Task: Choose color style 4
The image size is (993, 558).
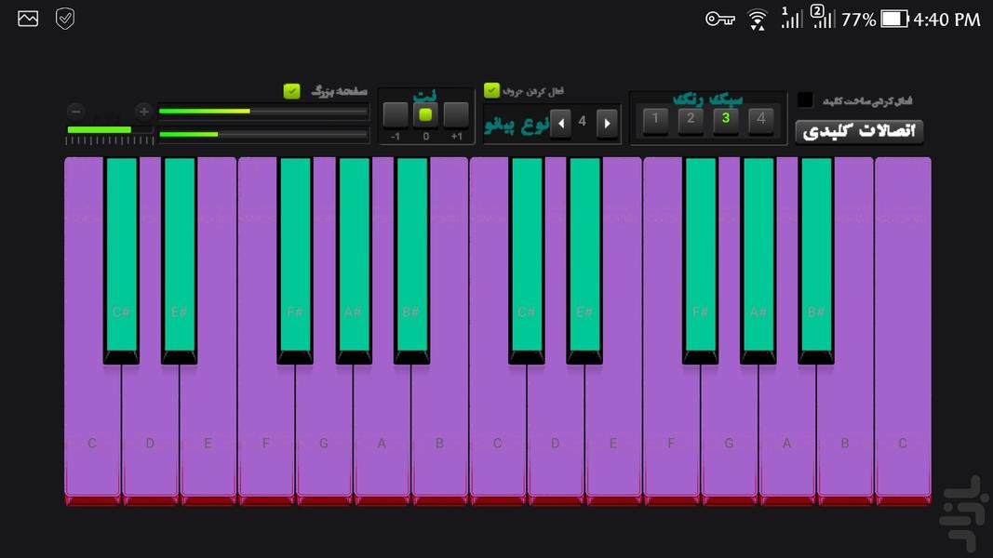Action: 761,119
